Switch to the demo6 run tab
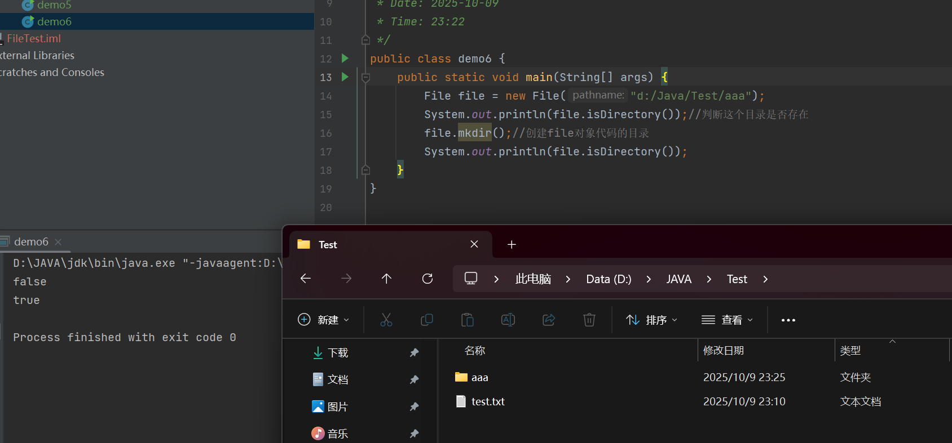The height and width of the screenshot is (443, 952). click(31, 241)
